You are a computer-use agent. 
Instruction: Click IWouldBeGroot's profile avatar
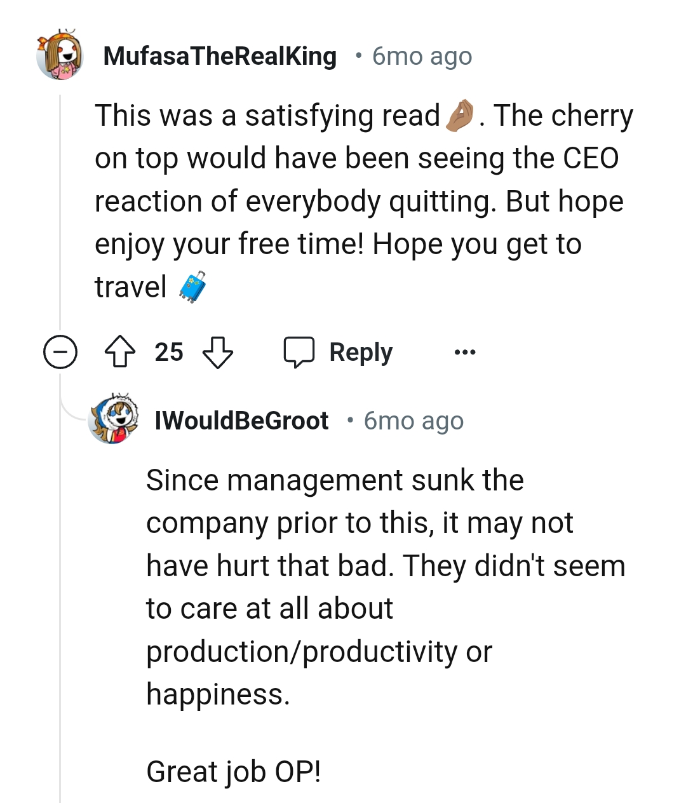pos(114,420)
